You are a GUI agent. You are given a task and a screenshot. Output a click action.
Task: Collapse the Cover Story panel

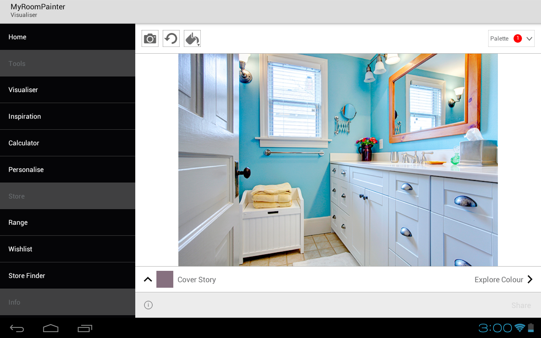(x=148, y=279)
